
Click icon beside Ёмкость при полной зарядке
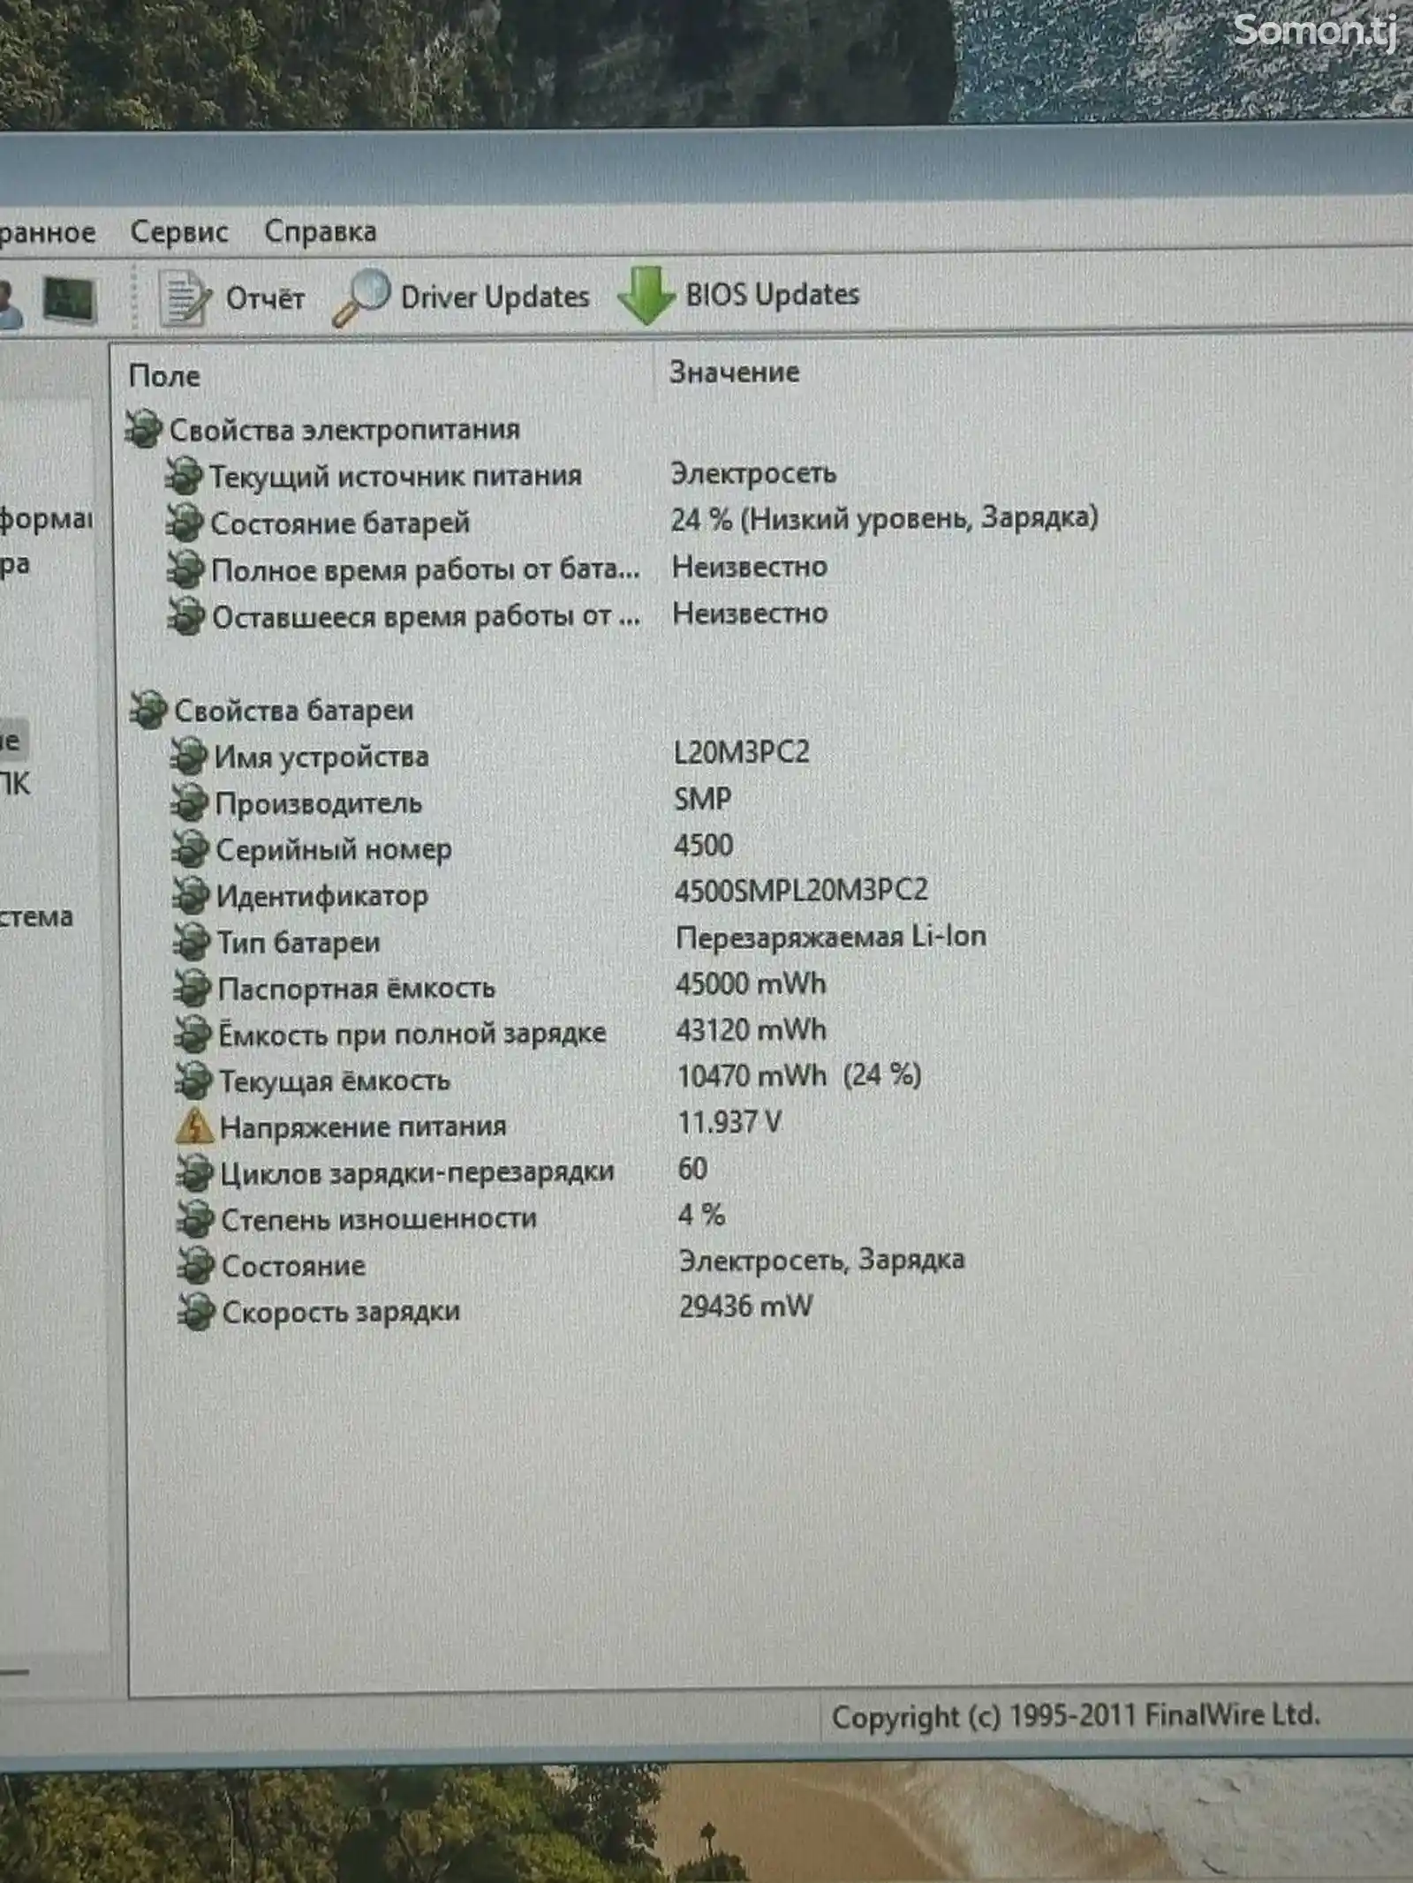[x=193, y=1035]
